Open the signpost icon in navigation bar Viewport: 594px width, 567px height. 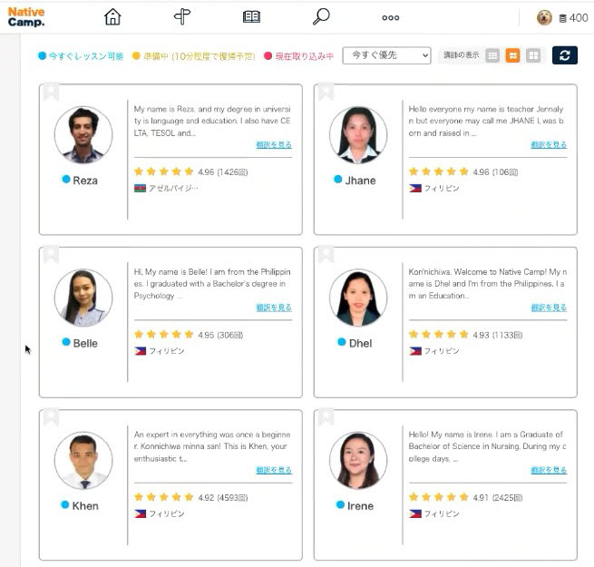tap(181, 17)
